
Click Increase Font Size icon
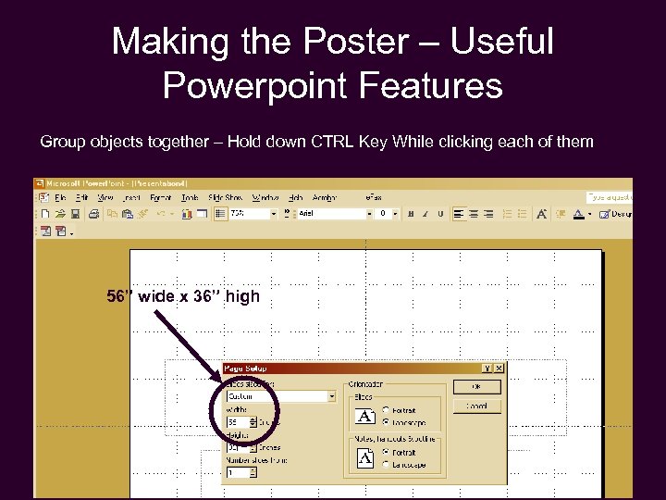(x=541, y=214)
